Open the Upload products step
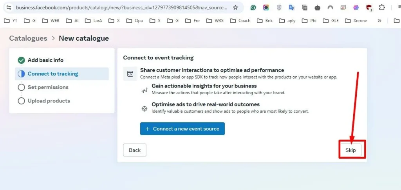The image size is (401, 190). (62, 101)
